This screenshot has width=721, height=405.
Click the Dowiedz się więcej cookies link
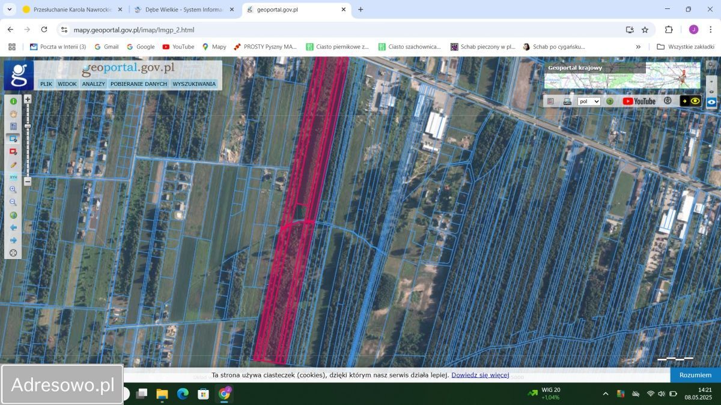480,375
